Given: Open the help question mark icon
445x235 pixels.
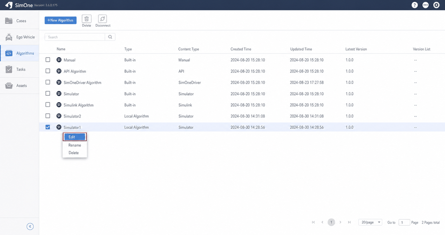Looking at the screenshot, I should (414, 5).
